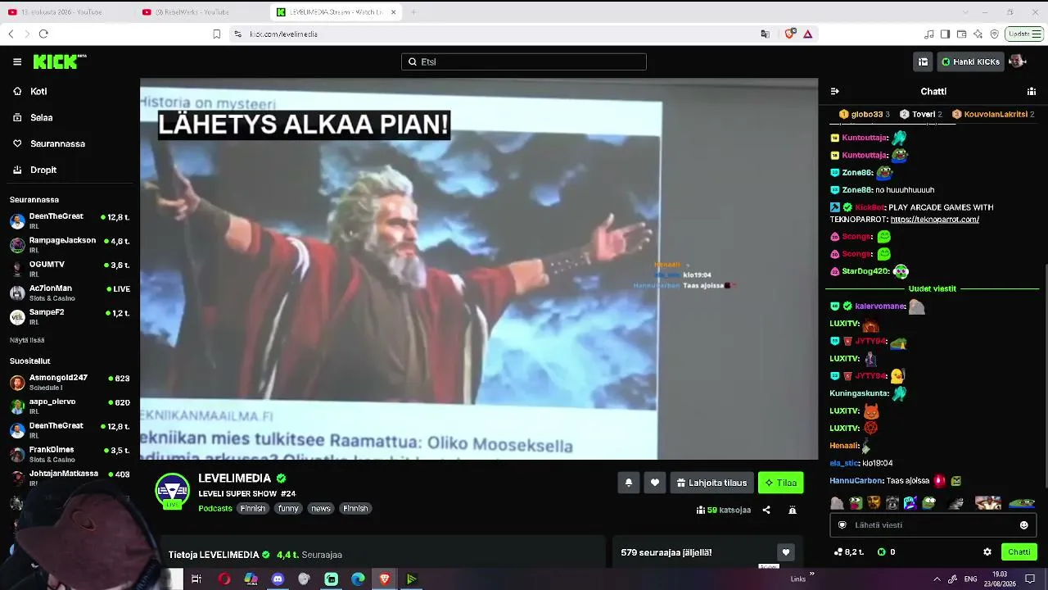Open Brave Shields icon
The image size is (1048, 590).
[x=790, y=34]
